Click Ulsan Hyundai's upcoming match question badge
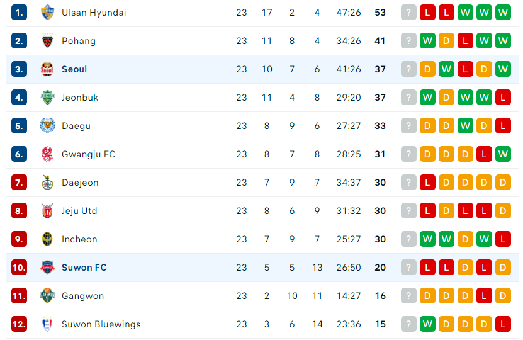 408,13
